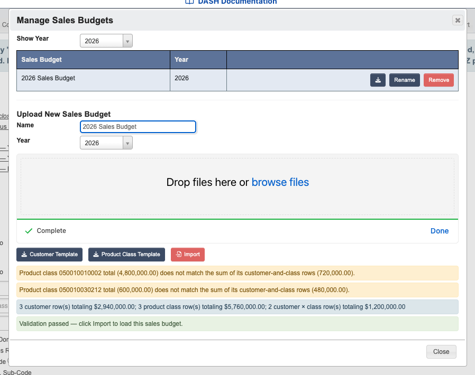475x375 pixels.
Task: Download the Customer Template
Action: [x=49, y=255]
